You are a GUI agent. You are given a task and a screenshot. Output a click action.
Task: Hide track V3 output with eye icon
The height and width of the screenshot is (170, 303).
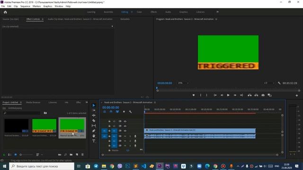click(x=125, y=121)
